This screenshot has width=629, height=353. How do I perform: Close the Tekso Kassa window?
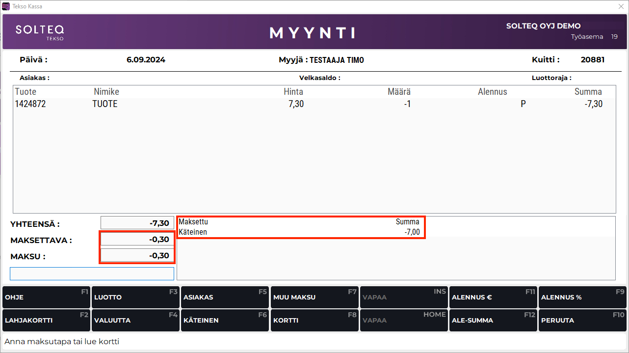(621, 6)
